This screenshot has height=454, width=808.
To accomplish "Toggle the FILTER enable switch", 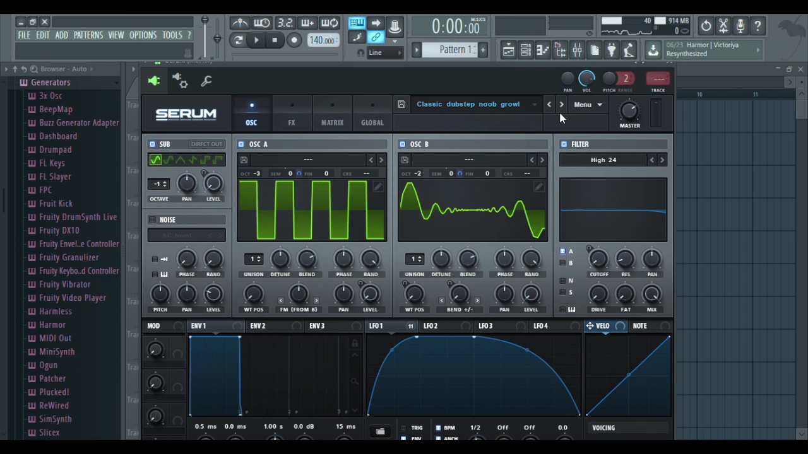I will point(564,144).
